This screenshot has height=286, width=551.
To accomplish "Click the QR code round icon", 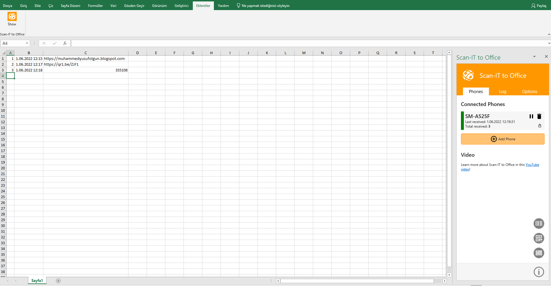I will click(539, 238).
